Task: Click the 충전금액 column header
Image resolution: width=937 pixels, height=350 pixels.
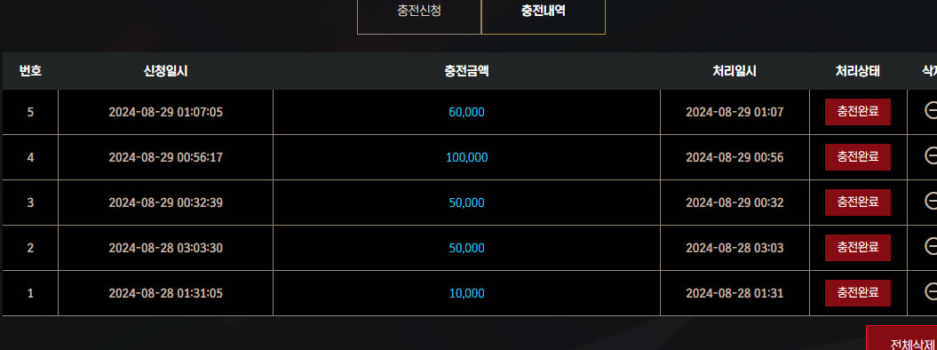Action: tap(466, 71)
